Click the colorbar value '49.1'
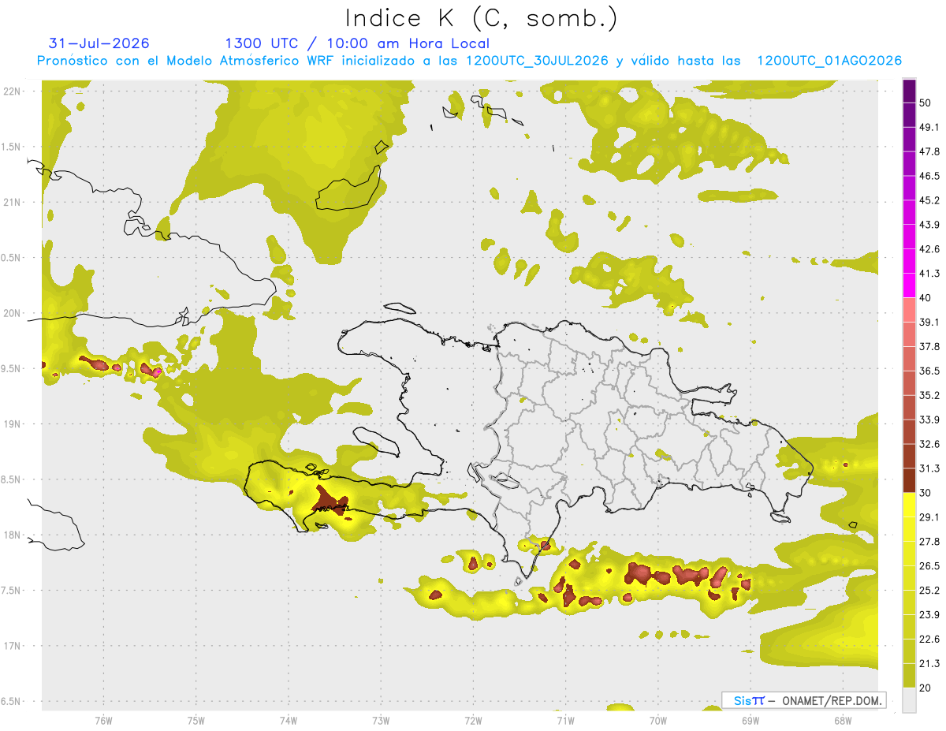This screenshot has width=946, height=731. point(929,127)
